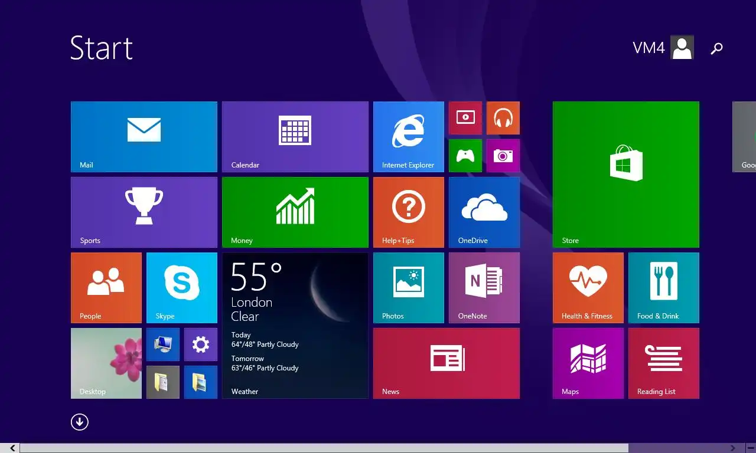The image size is (756, 453).
Task: Open the Documents folder tile
Action: click(163, 382)
